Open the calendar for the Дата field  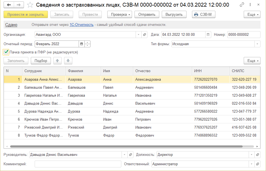pos(208,35)
